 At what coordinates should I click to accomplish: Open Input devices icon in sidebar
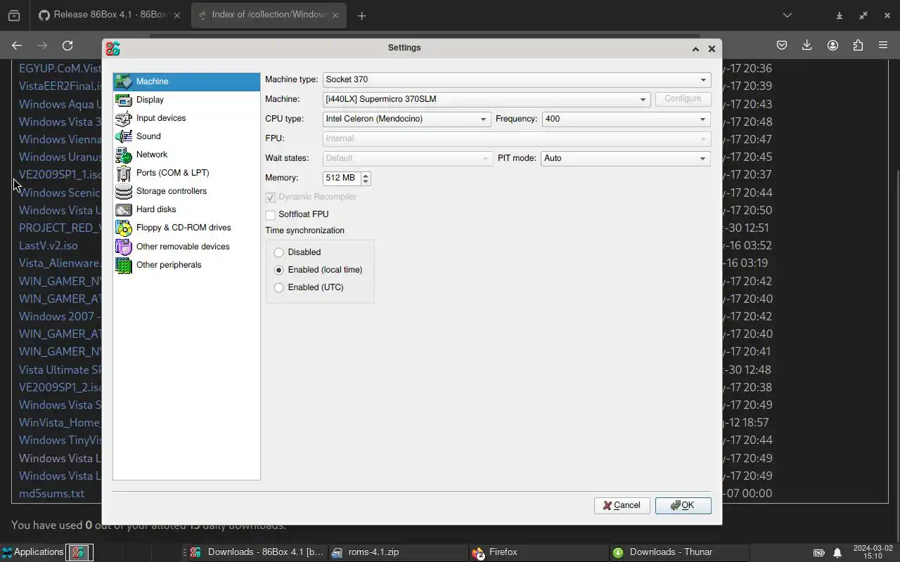(123, 118)
